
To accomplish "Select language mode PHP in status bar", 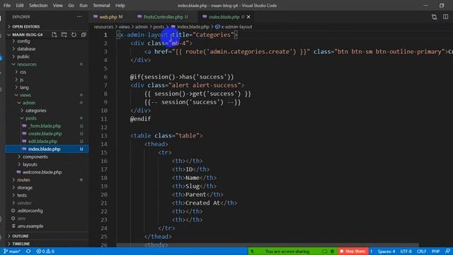I will [435, 251].
